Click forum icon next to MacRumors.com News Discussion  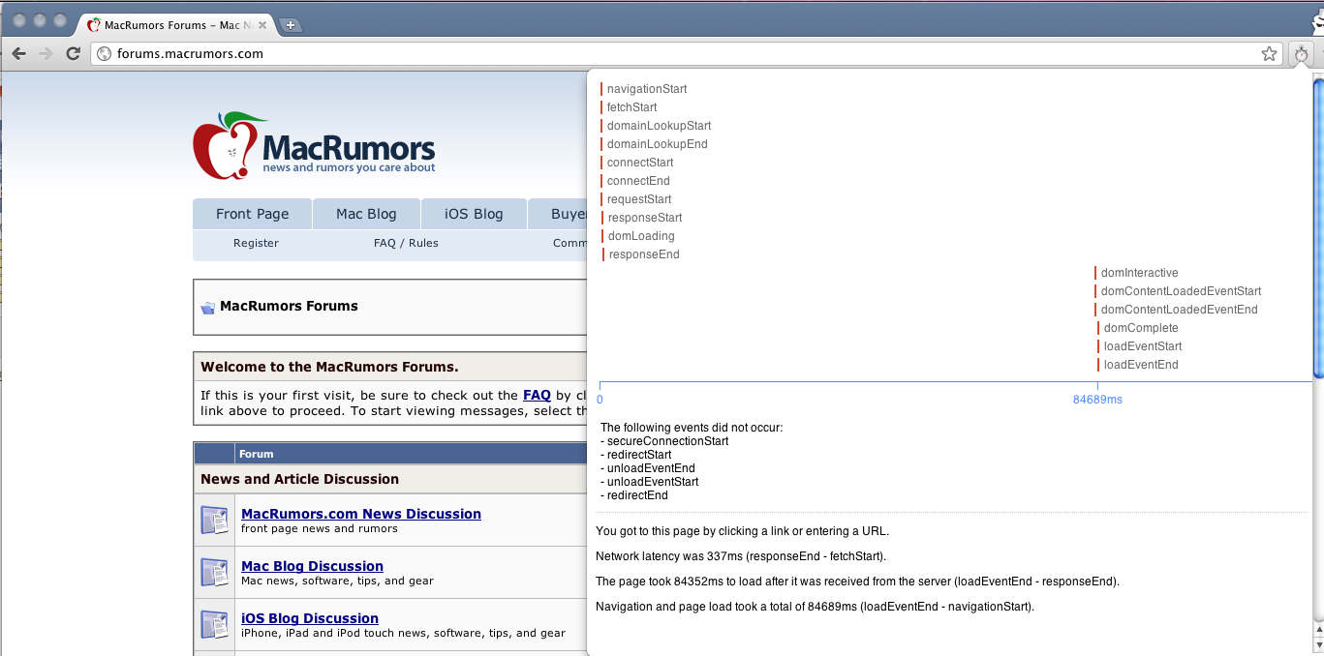point(214,520)
